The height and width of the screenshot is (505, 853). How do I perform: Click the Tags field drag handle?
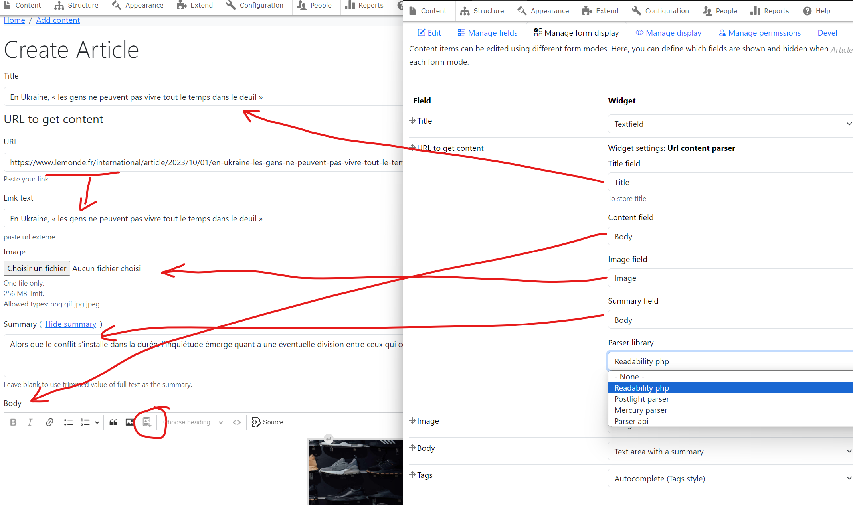(x=412, y=475)
